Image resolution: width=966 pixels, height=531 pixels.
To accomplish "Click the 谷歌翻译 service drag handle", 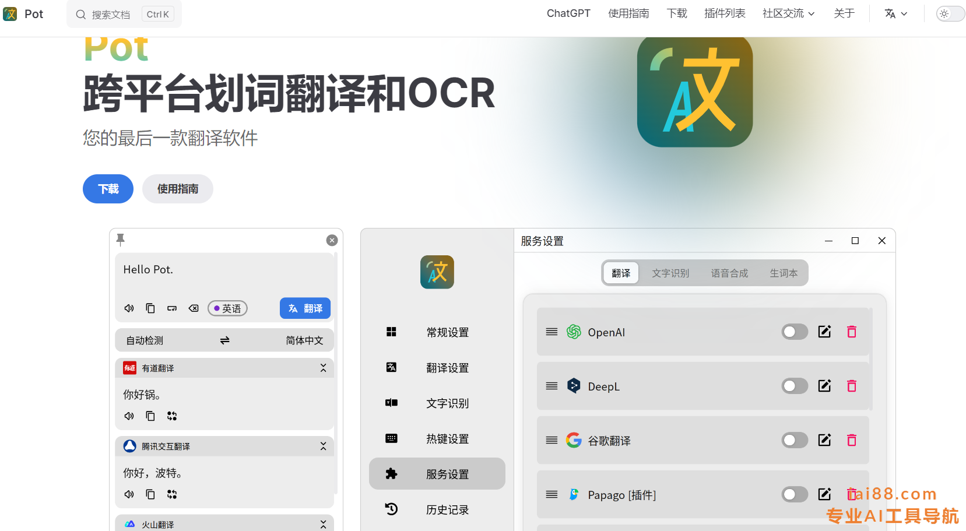I will [552, 440].
